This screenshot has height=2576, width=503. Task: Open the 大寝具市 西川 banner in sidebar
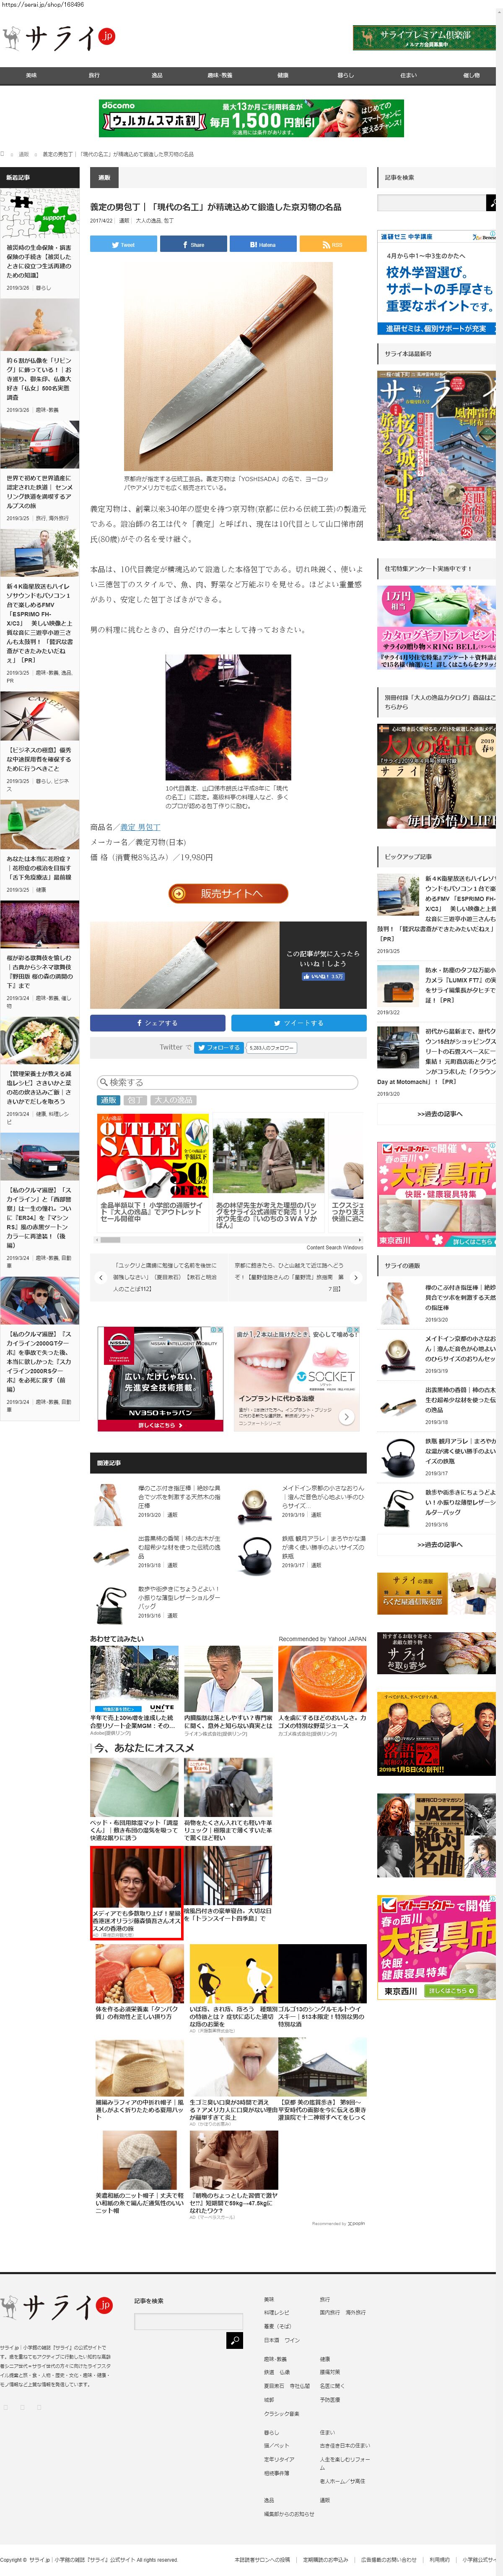436,1193
